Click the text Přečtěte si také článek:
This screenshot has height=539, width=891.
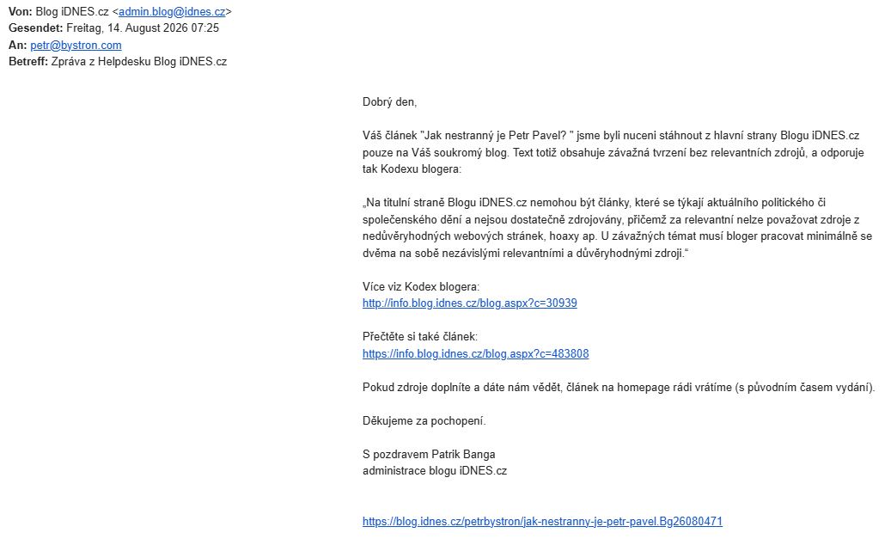point(420,337)
